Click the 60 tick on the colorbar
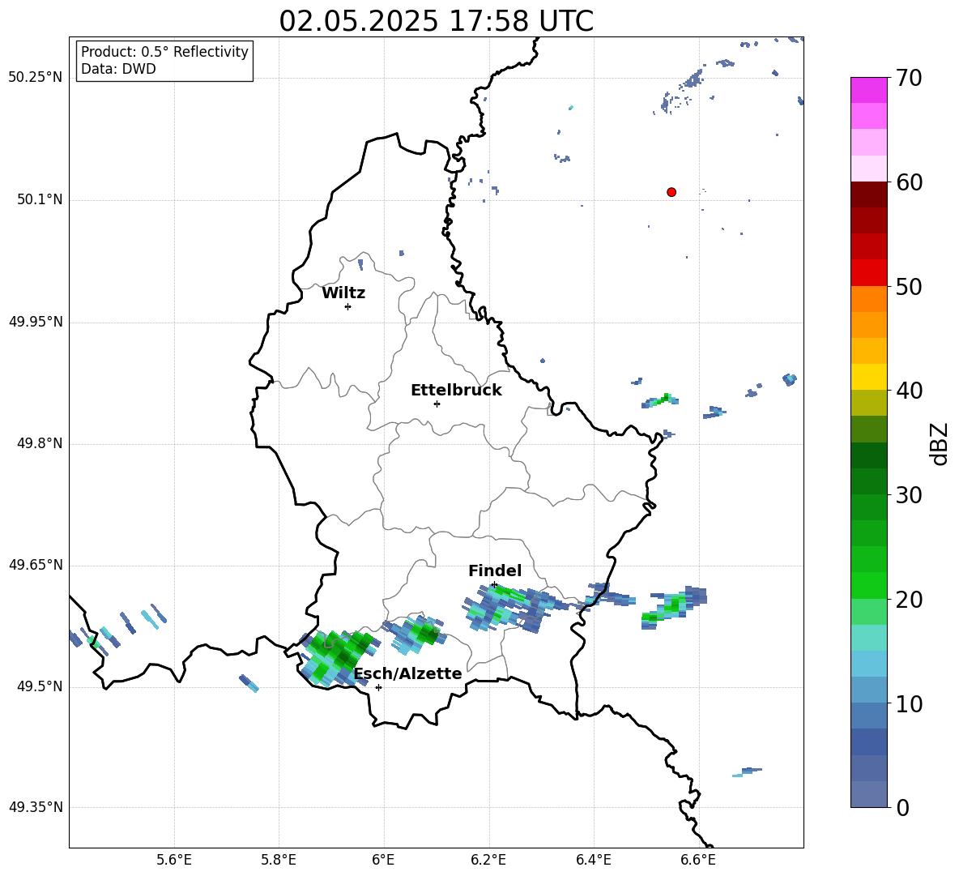 [x=909, y=182]
